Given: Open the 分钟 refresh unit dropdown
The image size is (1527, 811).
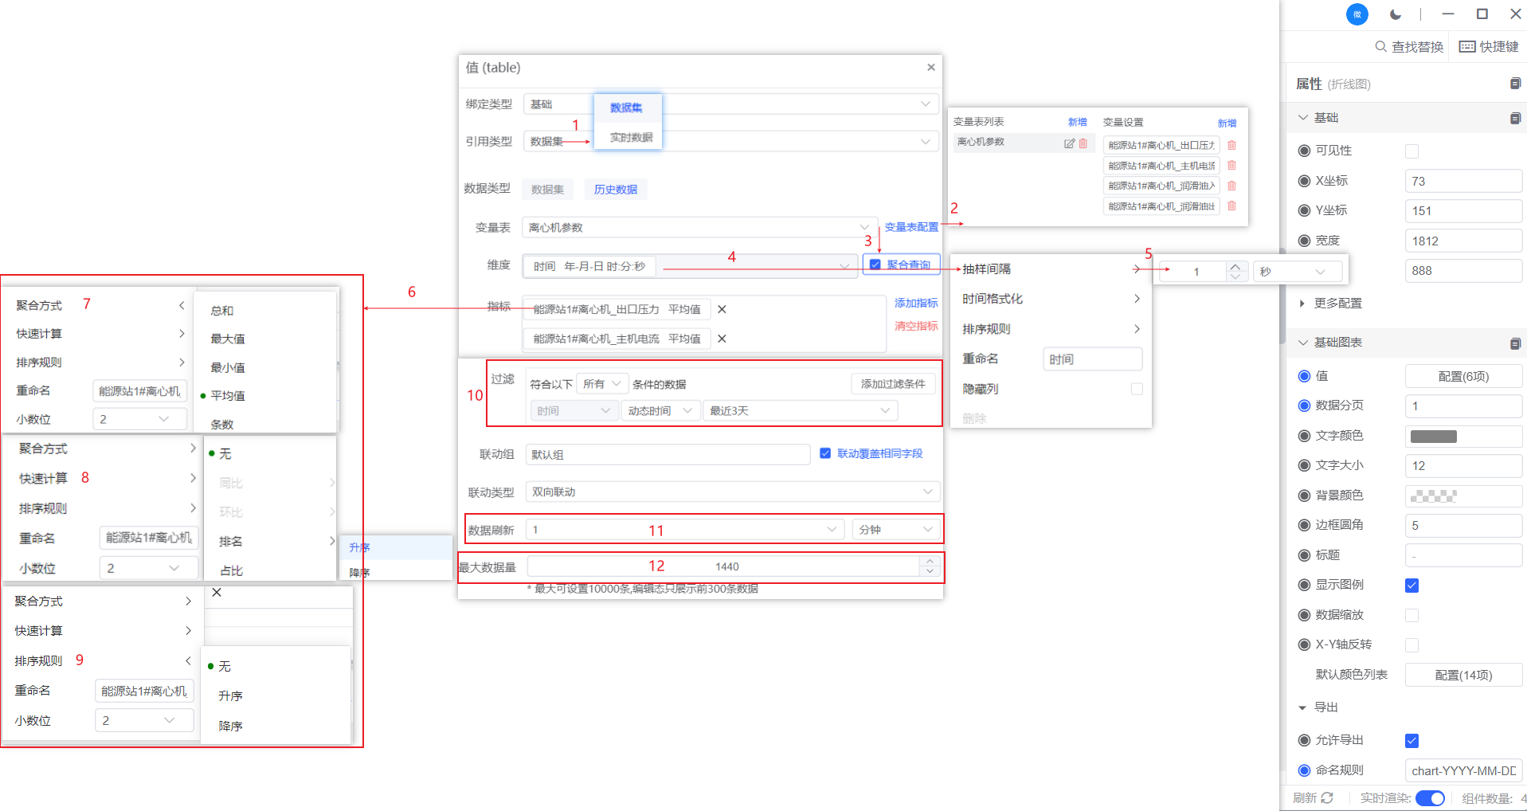Looking at the screenshot, I should pos(895,530).
